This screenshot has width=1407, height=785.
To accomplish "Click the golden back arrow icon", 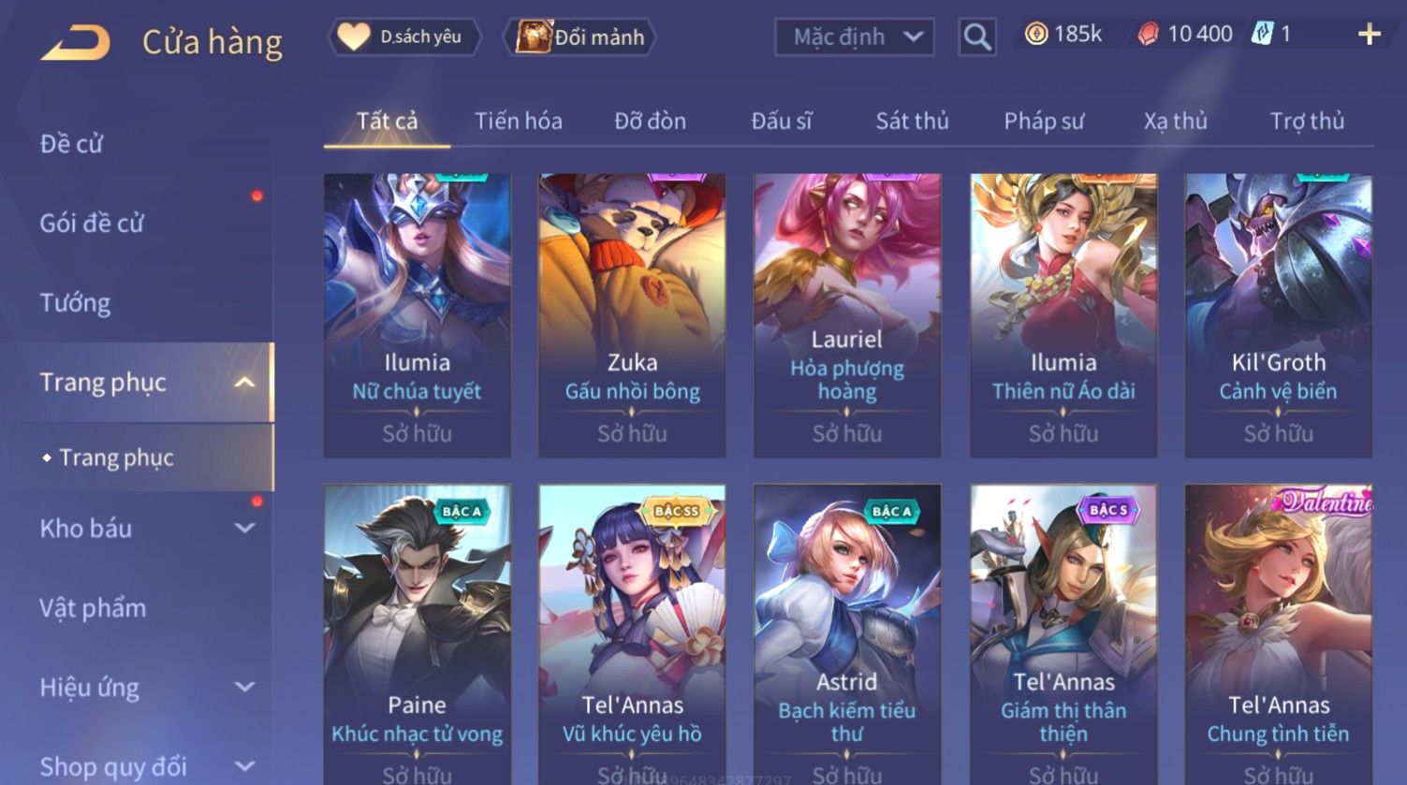I will point(76,42).
